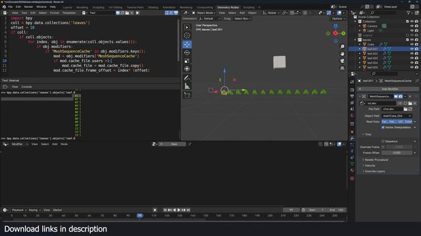
Task: Hide the Light object with its eye icon
Action: pos(412,31)
